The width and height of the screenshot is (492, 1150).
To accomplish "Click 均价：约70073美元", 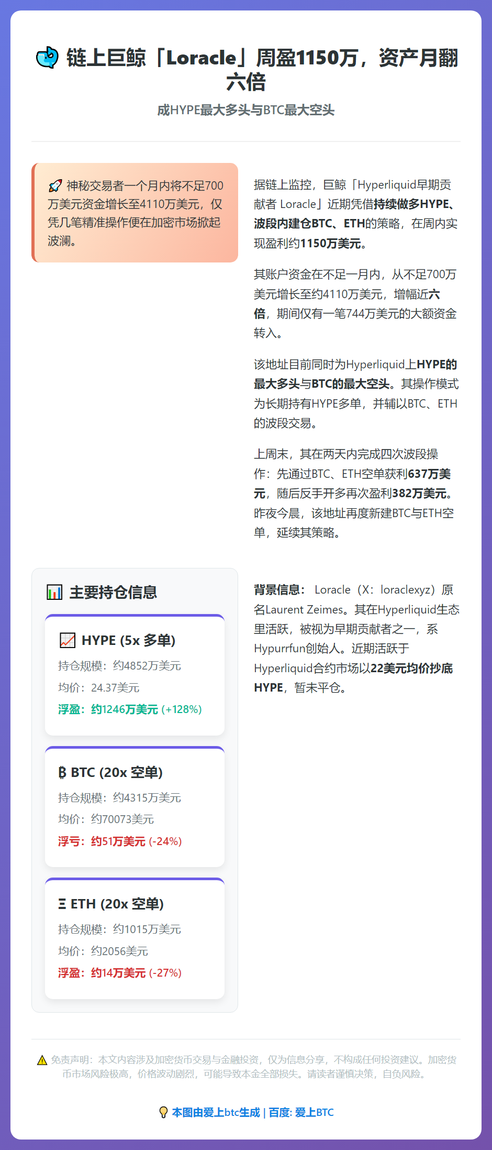I will 106,819.
